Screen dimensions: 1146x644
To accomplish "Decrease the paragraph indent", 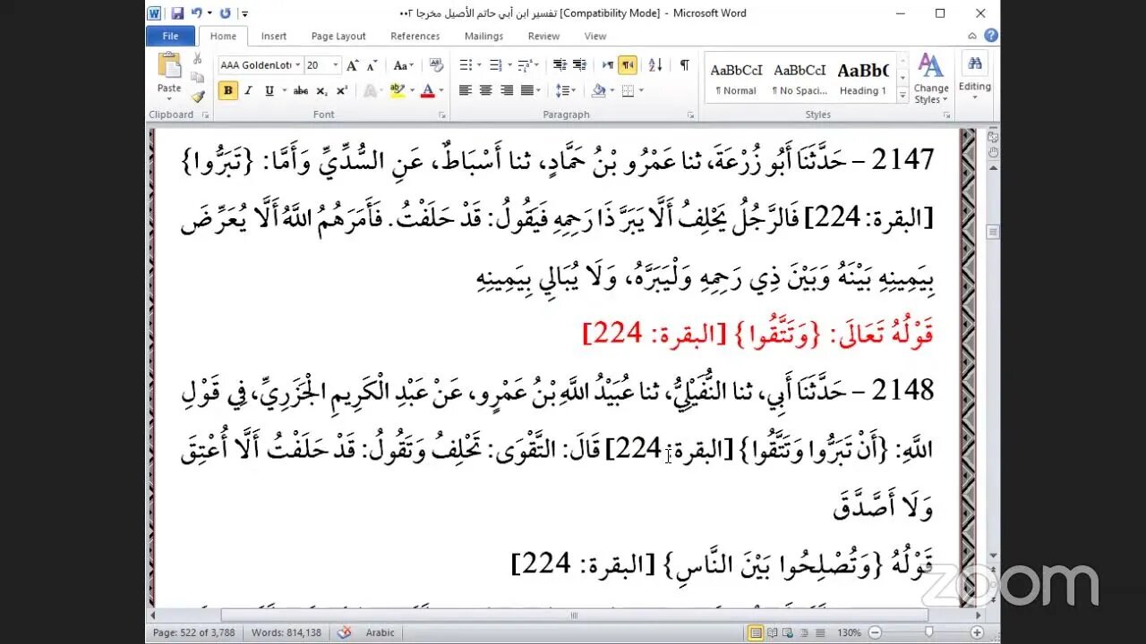I will coord(560,65).
